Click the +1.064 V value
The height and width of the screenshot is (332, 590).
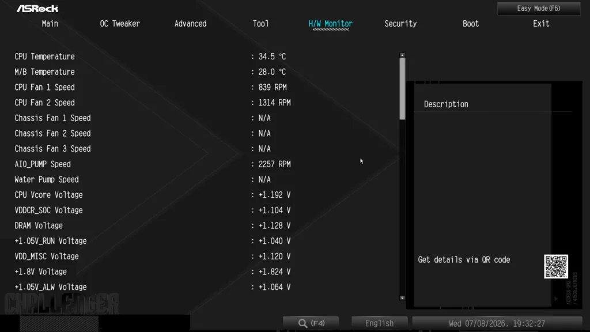click(x=274, y=287)
